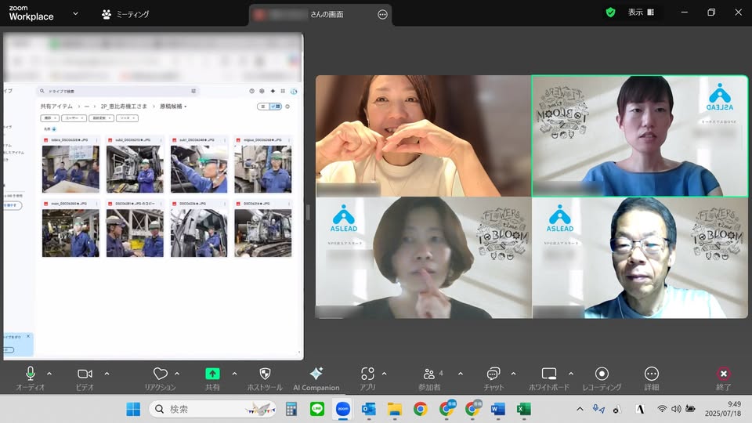This screenshot has height=423, width=752.
Task: Open the AI Companion sparkle icon
Action: (316, 374)
